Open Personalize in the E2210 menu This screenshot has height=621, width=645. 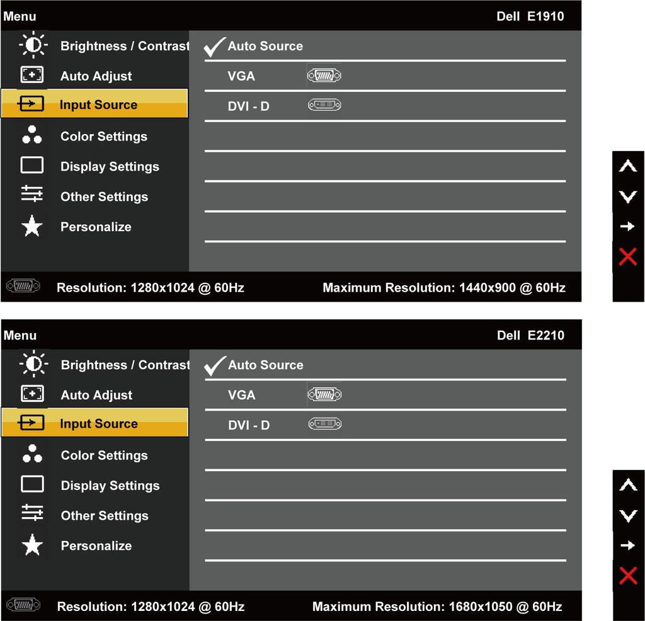tap(96, 546)
